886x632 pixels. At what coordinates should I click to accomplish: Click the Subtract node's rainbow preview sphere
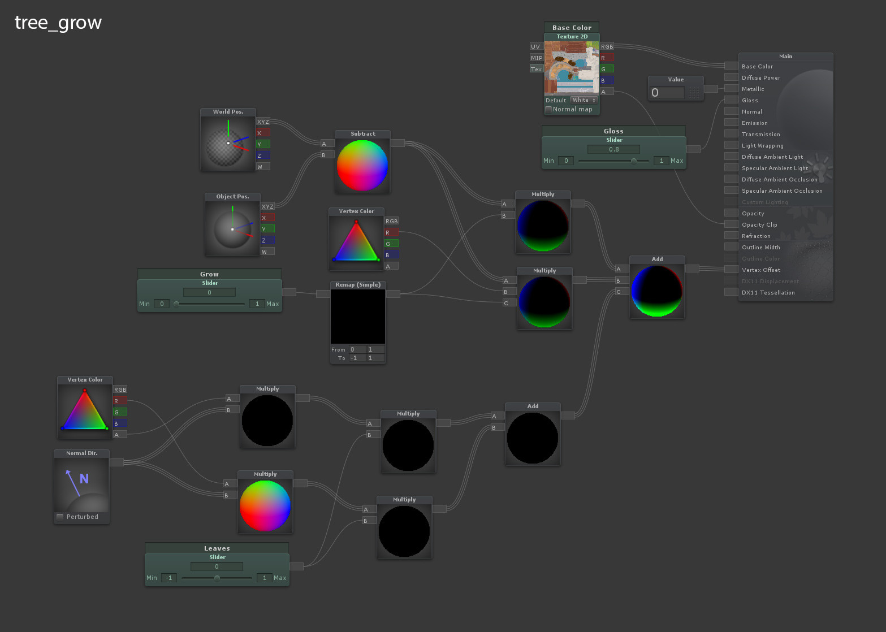pyautogui.click(x=362, y=165)
